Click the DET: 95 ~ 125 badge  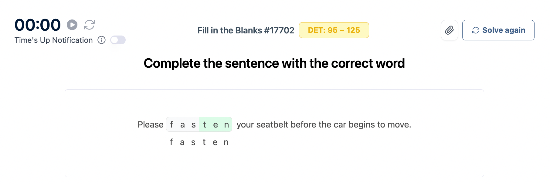click(334, 30)
